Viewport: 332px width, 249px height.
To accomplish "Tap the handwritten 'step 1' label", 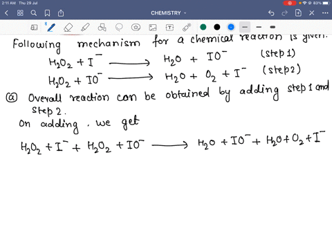I will click(x=278, y=54).
